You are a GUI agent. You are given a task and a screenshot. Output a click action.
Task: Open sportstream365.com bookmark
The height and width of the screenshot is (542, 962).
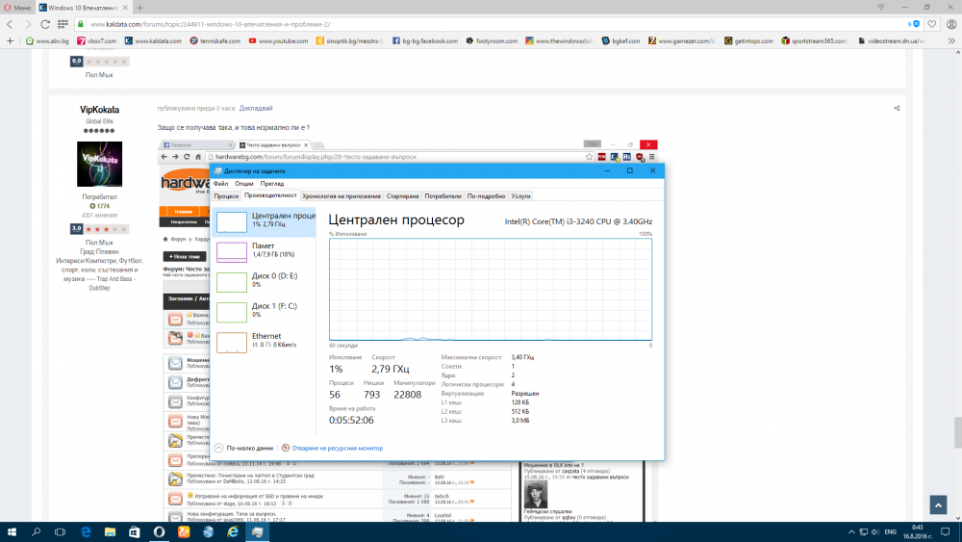tap(814, 40)
